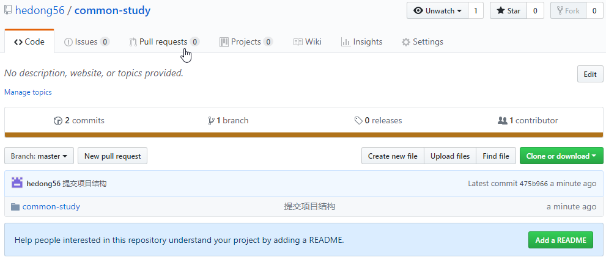Click Find file button

pyautogui.click(x=496, y=156)
